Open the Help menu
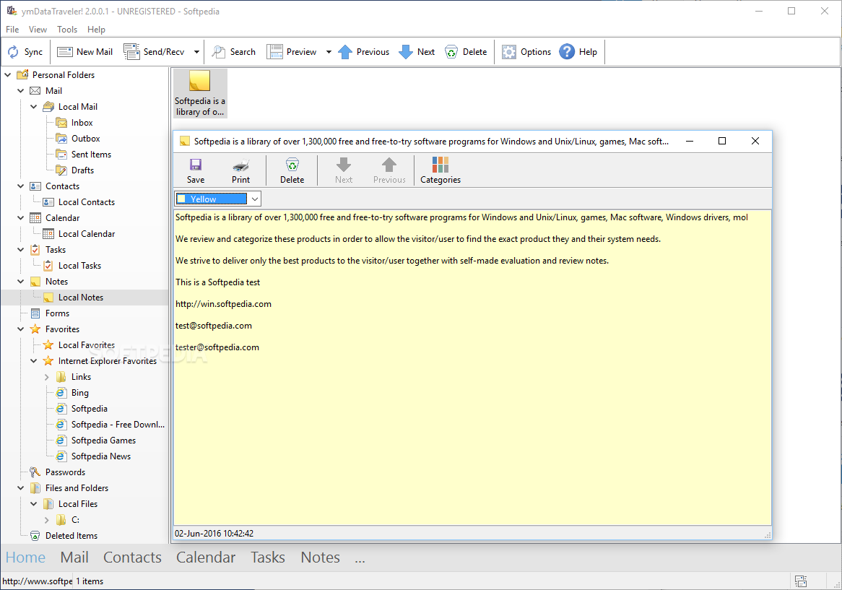Screen dimensions: 842x590 pyautogui.click(x=96, y=30)
